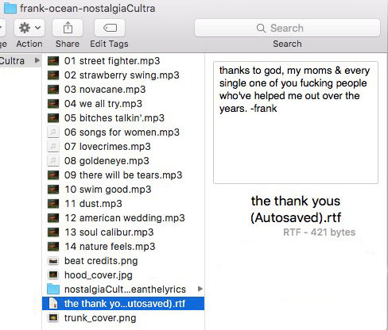388x330 pixels.
Task: Open the Action gear menu
Action: (x=29, y=28)
